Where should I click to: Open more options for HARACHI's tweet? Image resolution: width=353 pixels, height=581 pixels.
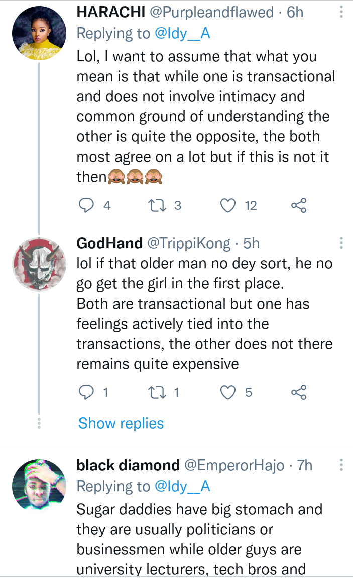pyautogui.click(x=341, y=12)
